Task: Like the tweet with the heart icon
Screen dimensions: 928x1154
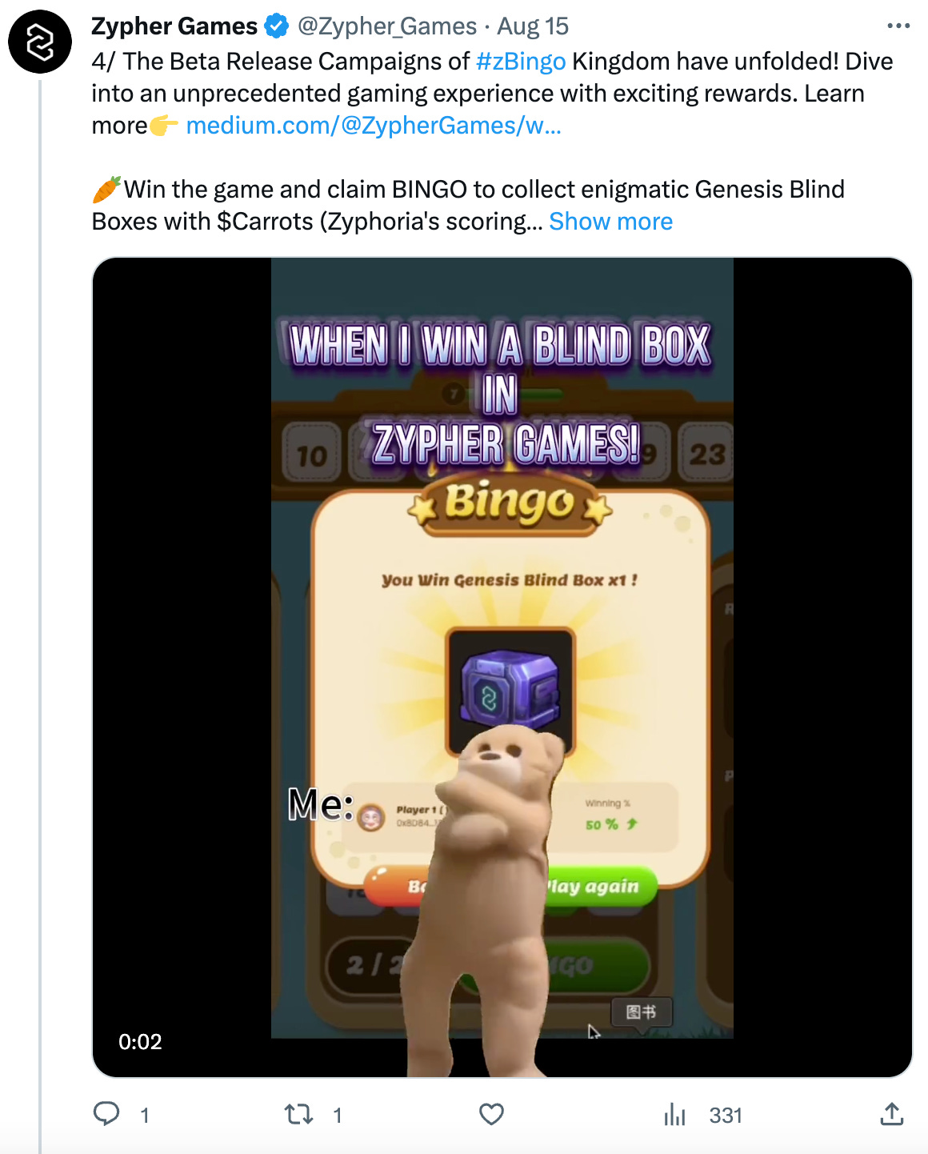Action: pos(491,1114)
